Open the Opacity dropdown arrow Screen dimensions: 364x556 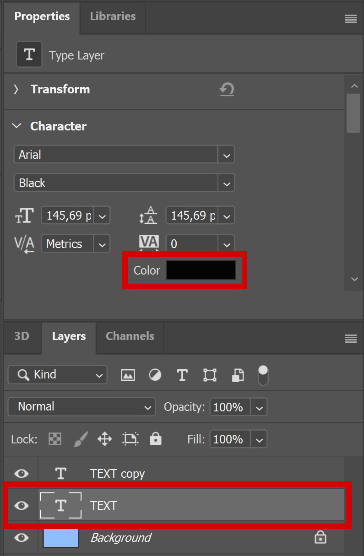tap(259, 407)
